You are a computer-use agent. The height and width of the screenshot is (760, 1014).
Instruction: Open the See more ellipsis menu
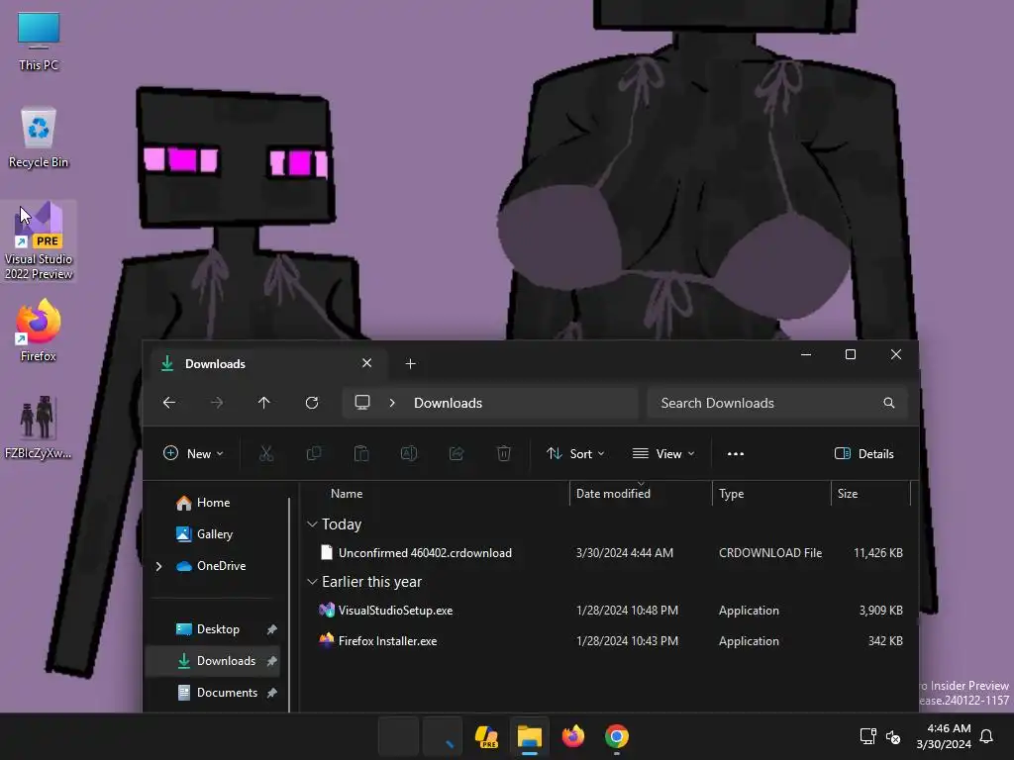coord(736,453)
